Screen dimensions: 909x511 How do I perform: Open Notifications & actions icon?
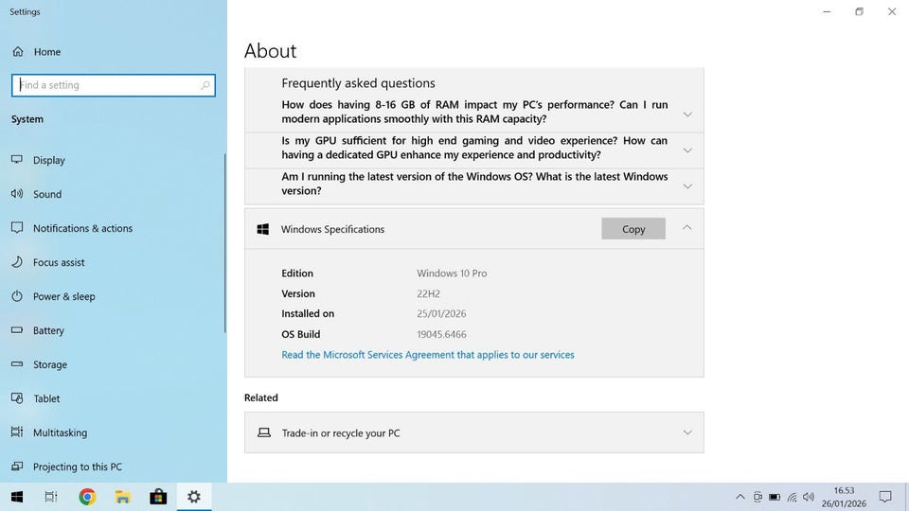coord(17,228)
